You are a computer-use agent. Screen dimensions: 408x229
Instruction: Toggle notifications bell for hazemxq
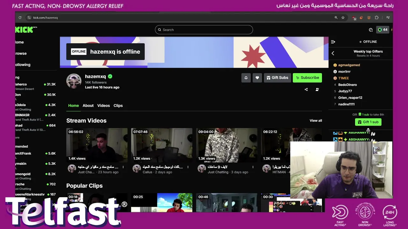246,78
